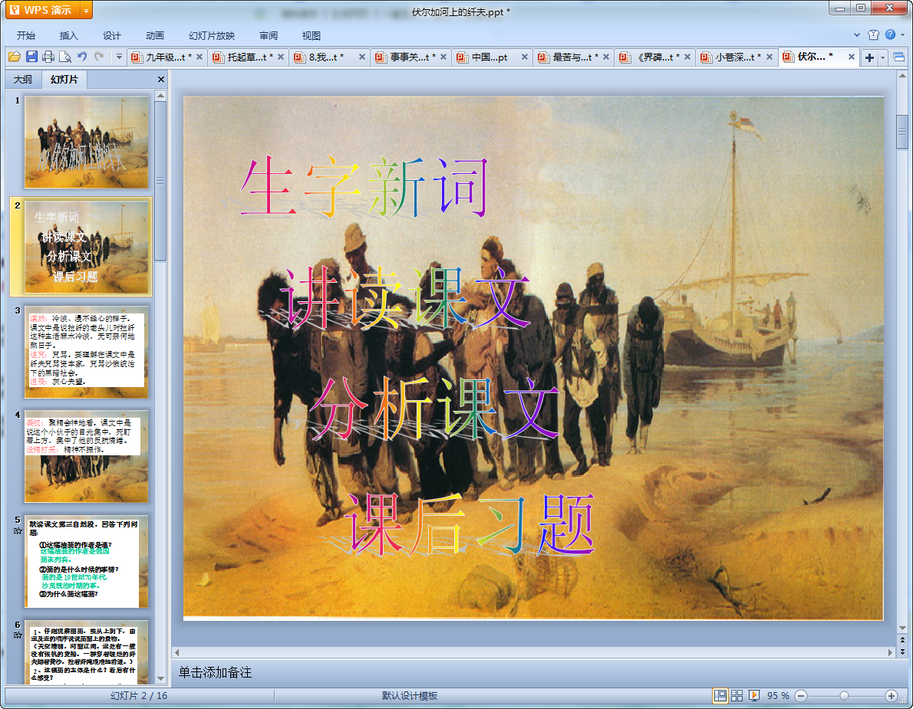
Task: Select slide 5 thumbnail
Action: [x=86, y=561]
